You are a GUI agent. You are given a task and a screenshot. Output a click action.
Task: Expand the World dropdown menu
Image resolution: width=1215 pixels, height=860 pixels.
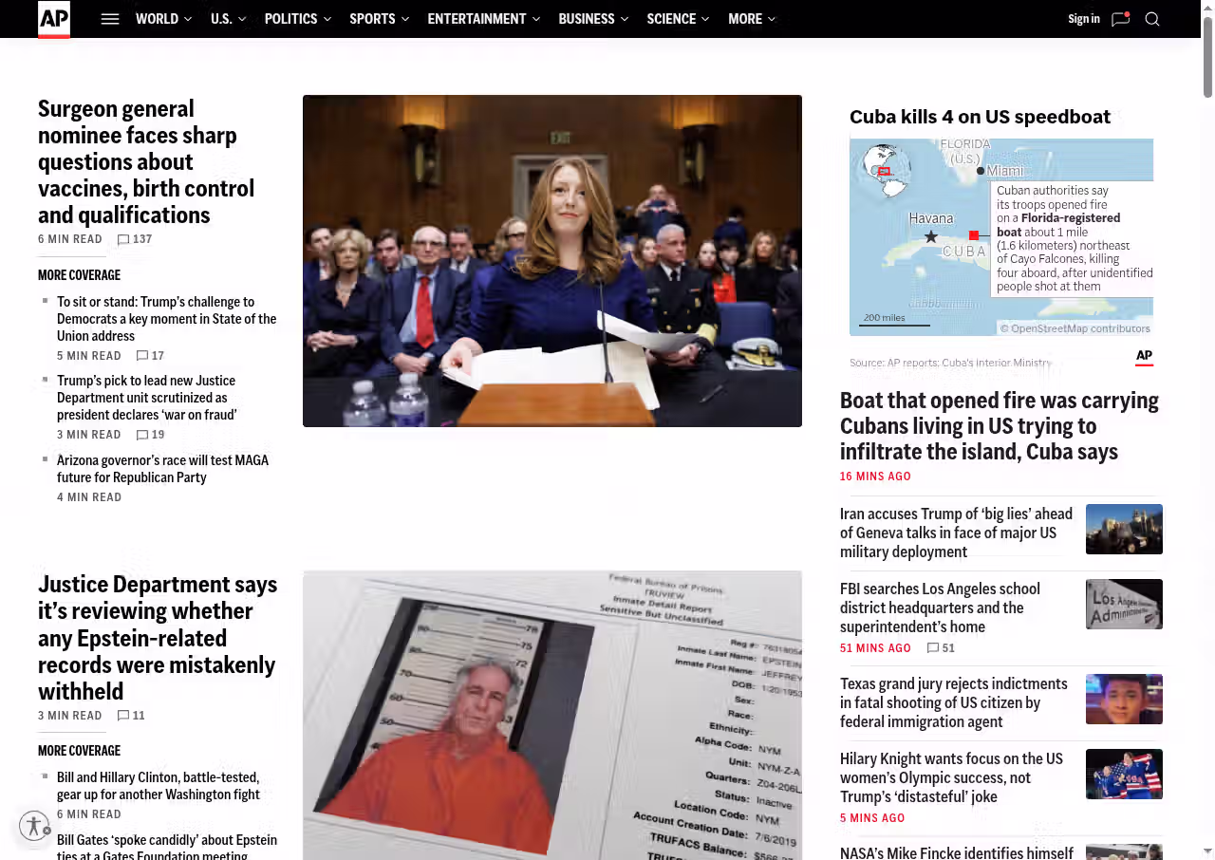pos(163,19)
